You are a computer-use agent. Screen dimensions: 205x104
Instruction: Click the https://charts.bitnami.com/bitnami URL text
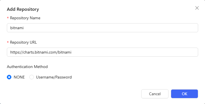(x=41, y=52)
